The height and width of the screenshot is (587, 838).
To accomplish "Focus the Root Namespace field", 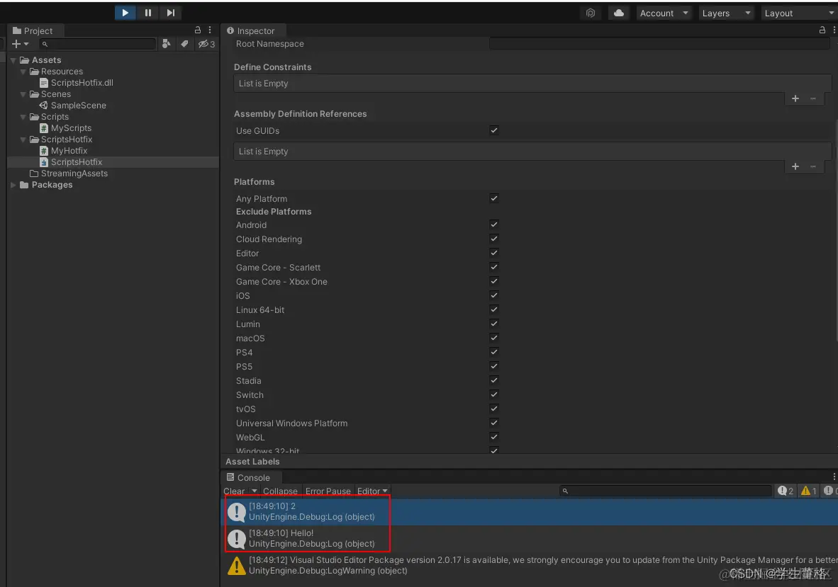I will click(659, 44).
